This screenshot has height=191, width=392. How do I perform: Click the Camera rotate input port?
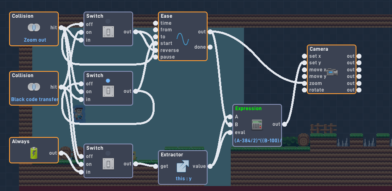[x=304, y=90]
